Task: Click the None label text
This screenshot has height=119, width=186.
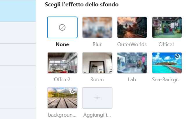Action: pyautogui.click(x=62, y=44)
